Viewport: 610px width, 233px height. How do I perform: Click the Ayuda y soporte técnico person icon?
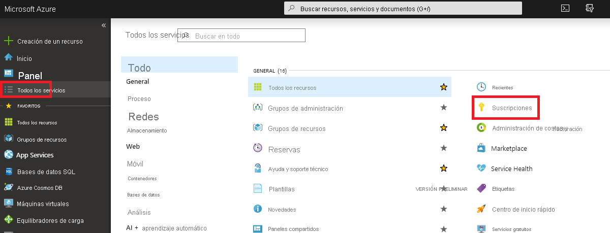258,169
